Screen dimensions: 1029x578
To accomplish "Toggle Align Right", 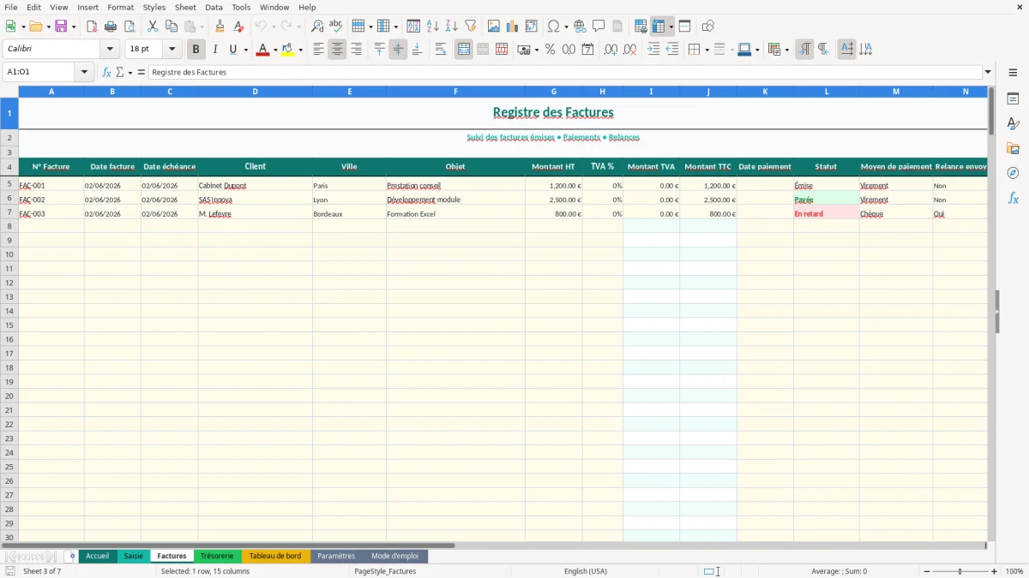I will tap(356, 50).
